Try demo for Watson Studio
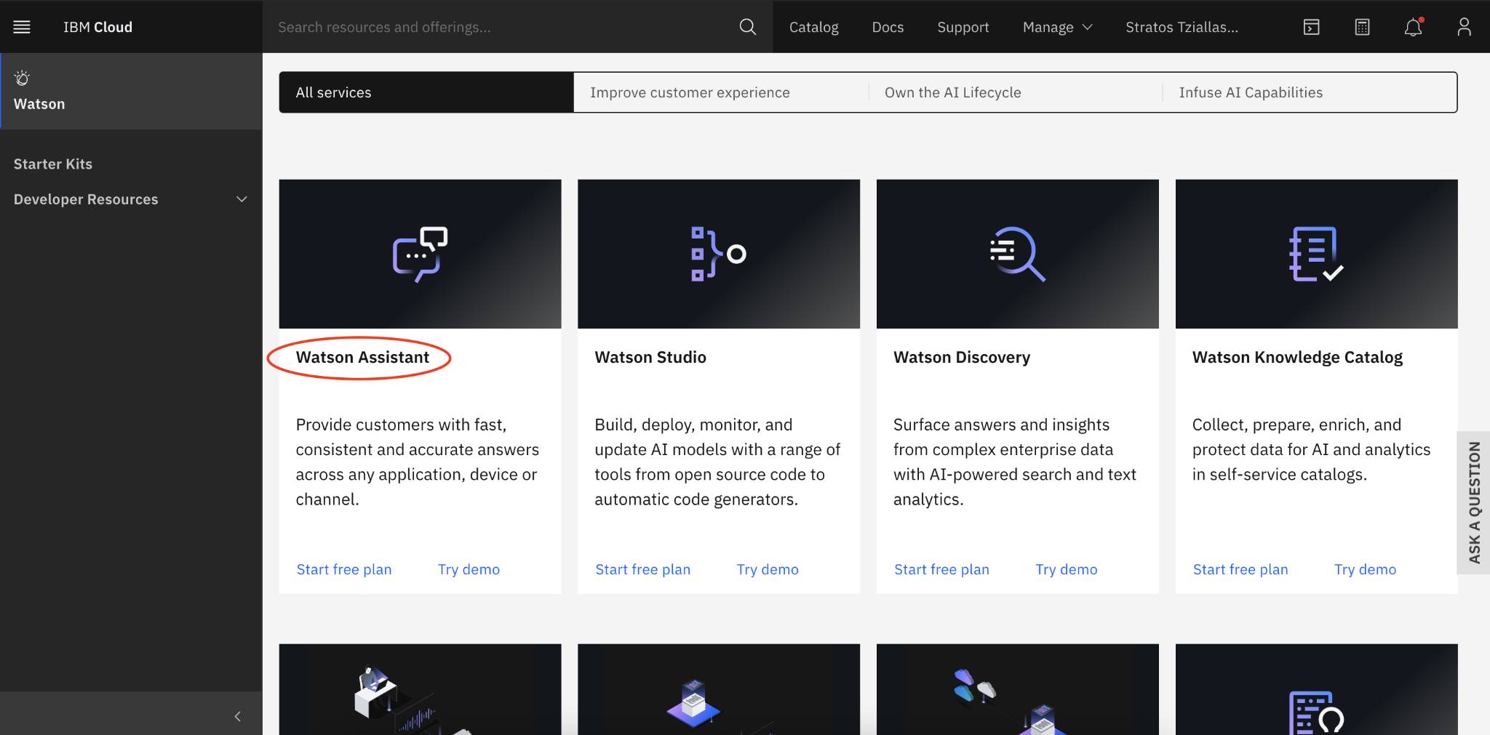Viewport: 1490px width, 735px height. point(768,569)
